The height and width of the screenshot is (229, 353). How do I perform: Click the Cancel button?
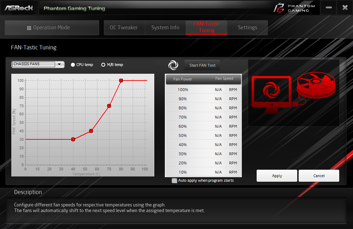(x=319, y=176)
